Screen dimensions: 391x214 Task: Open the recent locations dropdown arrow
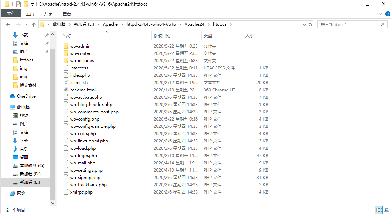coord(26,24)
